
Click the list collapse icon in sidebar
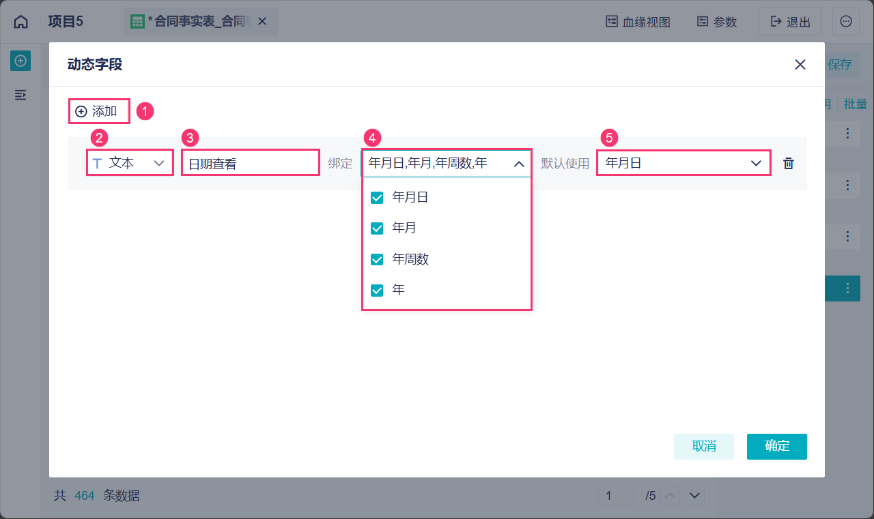pyautogui.click(x=20, y=95)
